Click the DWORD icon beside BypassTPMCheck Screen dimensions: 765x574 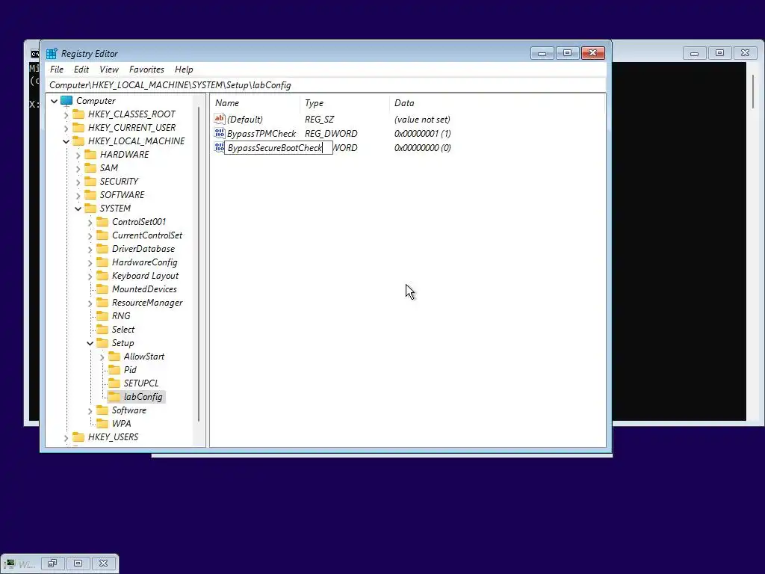click(220, 133)
